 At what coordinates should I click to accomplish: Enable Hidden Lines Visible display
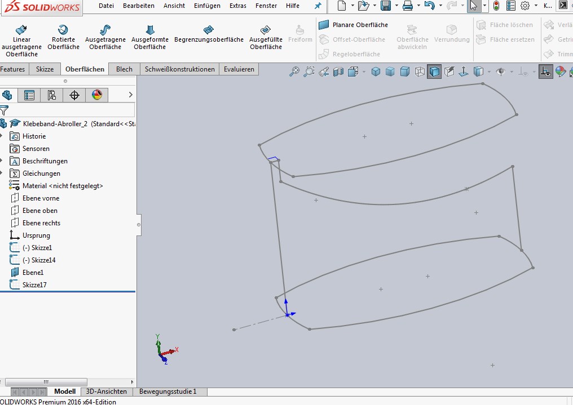pyautogui.click(x=420, y=72)
